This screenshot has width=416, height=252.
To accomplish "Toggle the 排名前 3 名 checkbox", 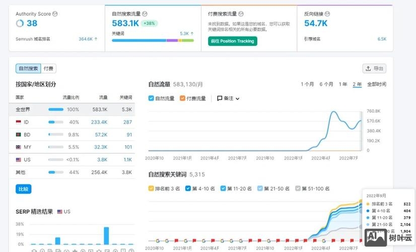I will (x=151, y=188).
